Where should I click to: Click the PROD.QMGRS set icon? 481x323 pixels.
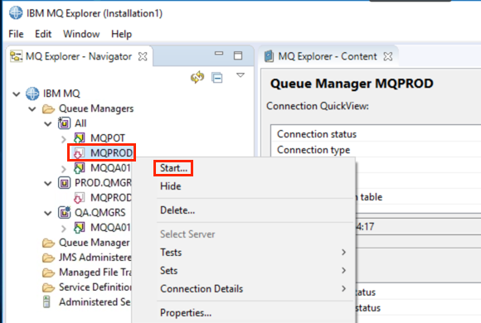[x=64, y=183]
